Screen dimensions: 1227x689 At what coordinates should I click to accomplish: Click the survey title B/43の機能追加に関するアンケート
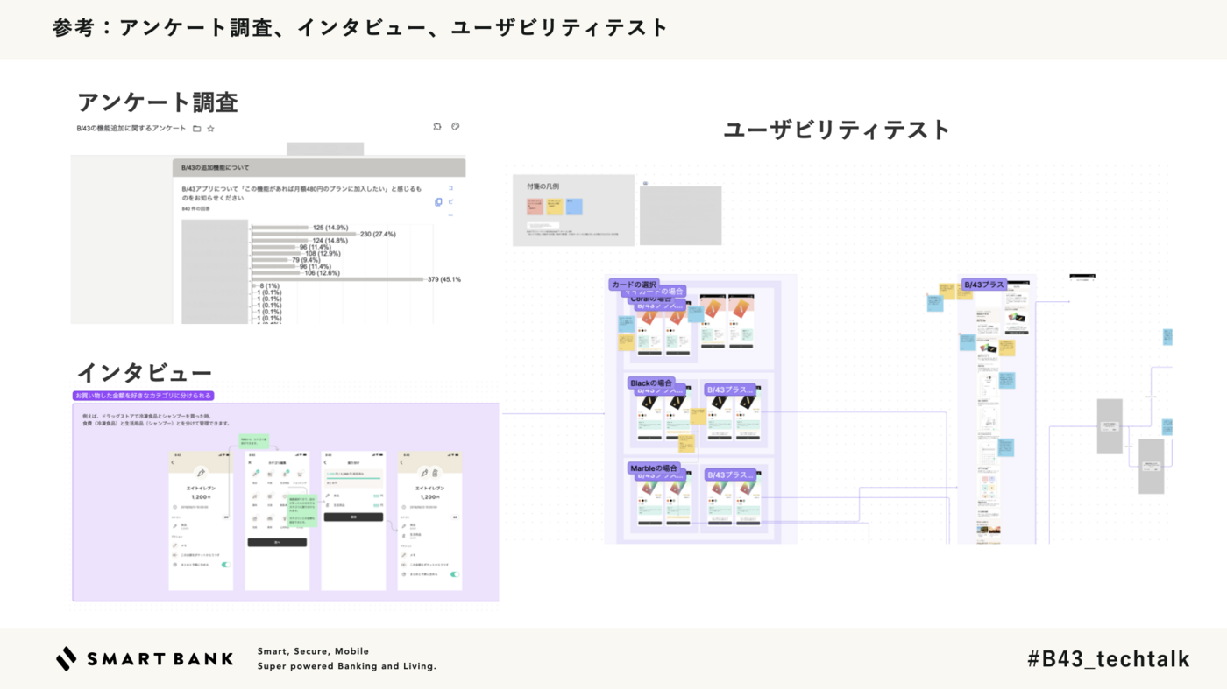click(131, 129)
